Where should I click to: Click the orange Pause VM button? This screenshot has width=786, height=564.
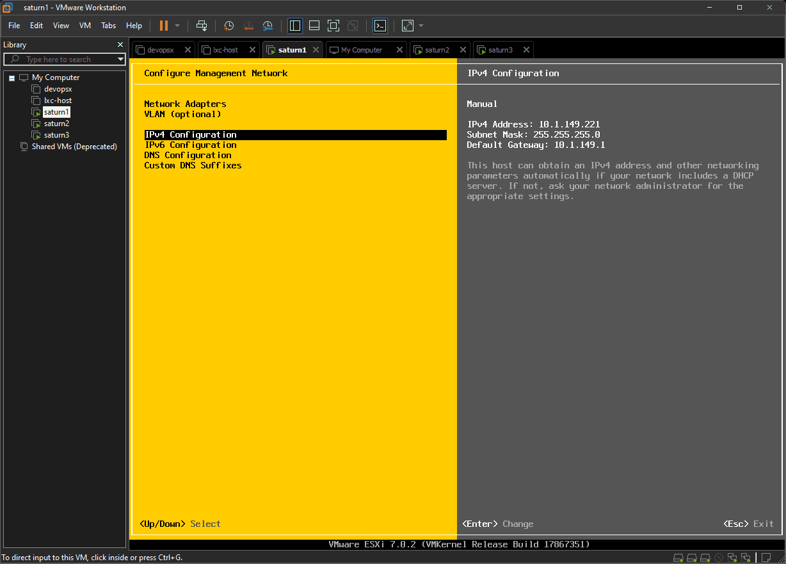163,26
